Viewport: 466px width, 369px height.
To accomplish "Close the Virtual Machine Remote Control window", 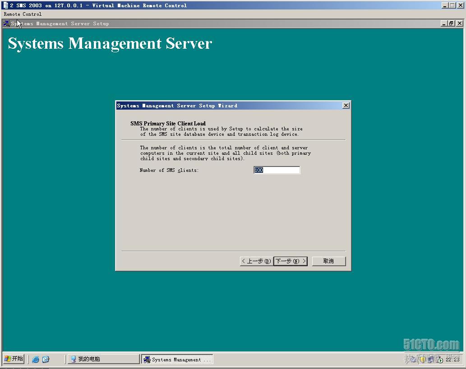I will point(460,5).
